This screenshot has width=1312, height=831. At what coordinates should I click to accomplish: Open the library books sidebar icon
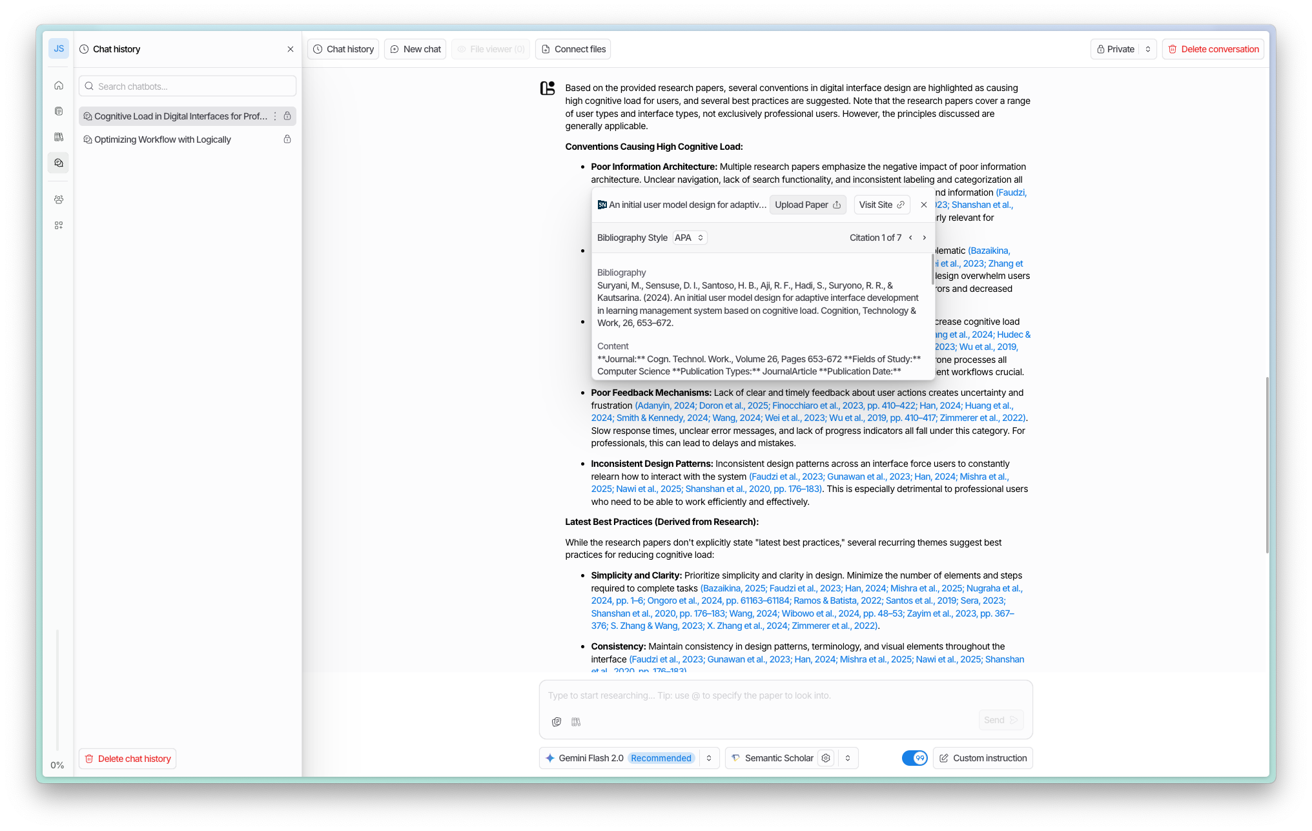tap(59, 137)
